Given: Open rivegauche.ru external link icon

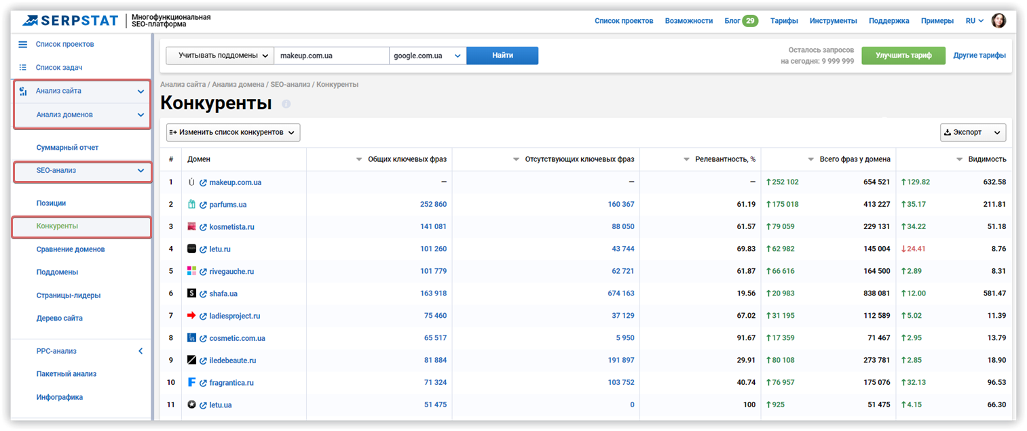Looking at the screenshot, I should click(203, 272).
